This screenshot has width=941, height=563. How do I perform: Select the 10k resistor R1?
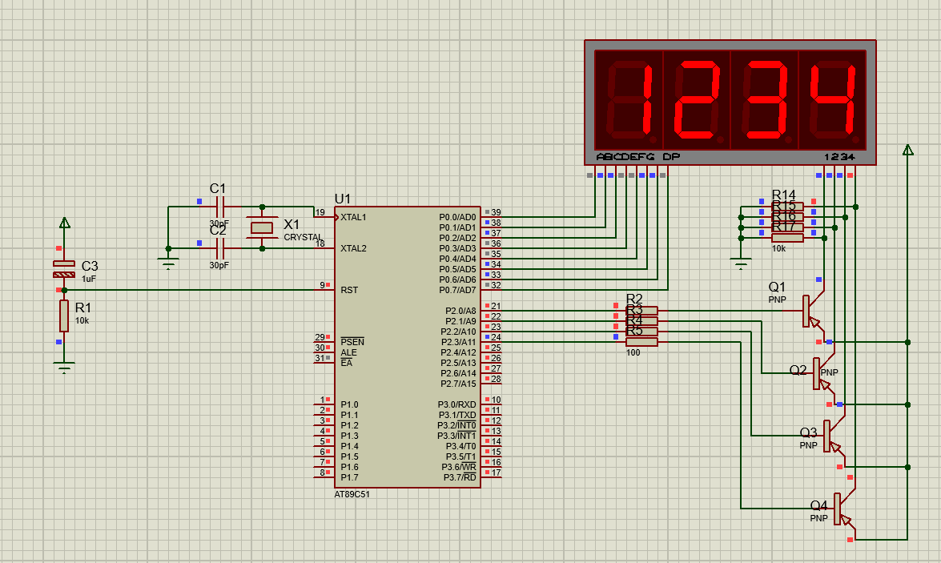pyautogui.click(x=64, y=316)
